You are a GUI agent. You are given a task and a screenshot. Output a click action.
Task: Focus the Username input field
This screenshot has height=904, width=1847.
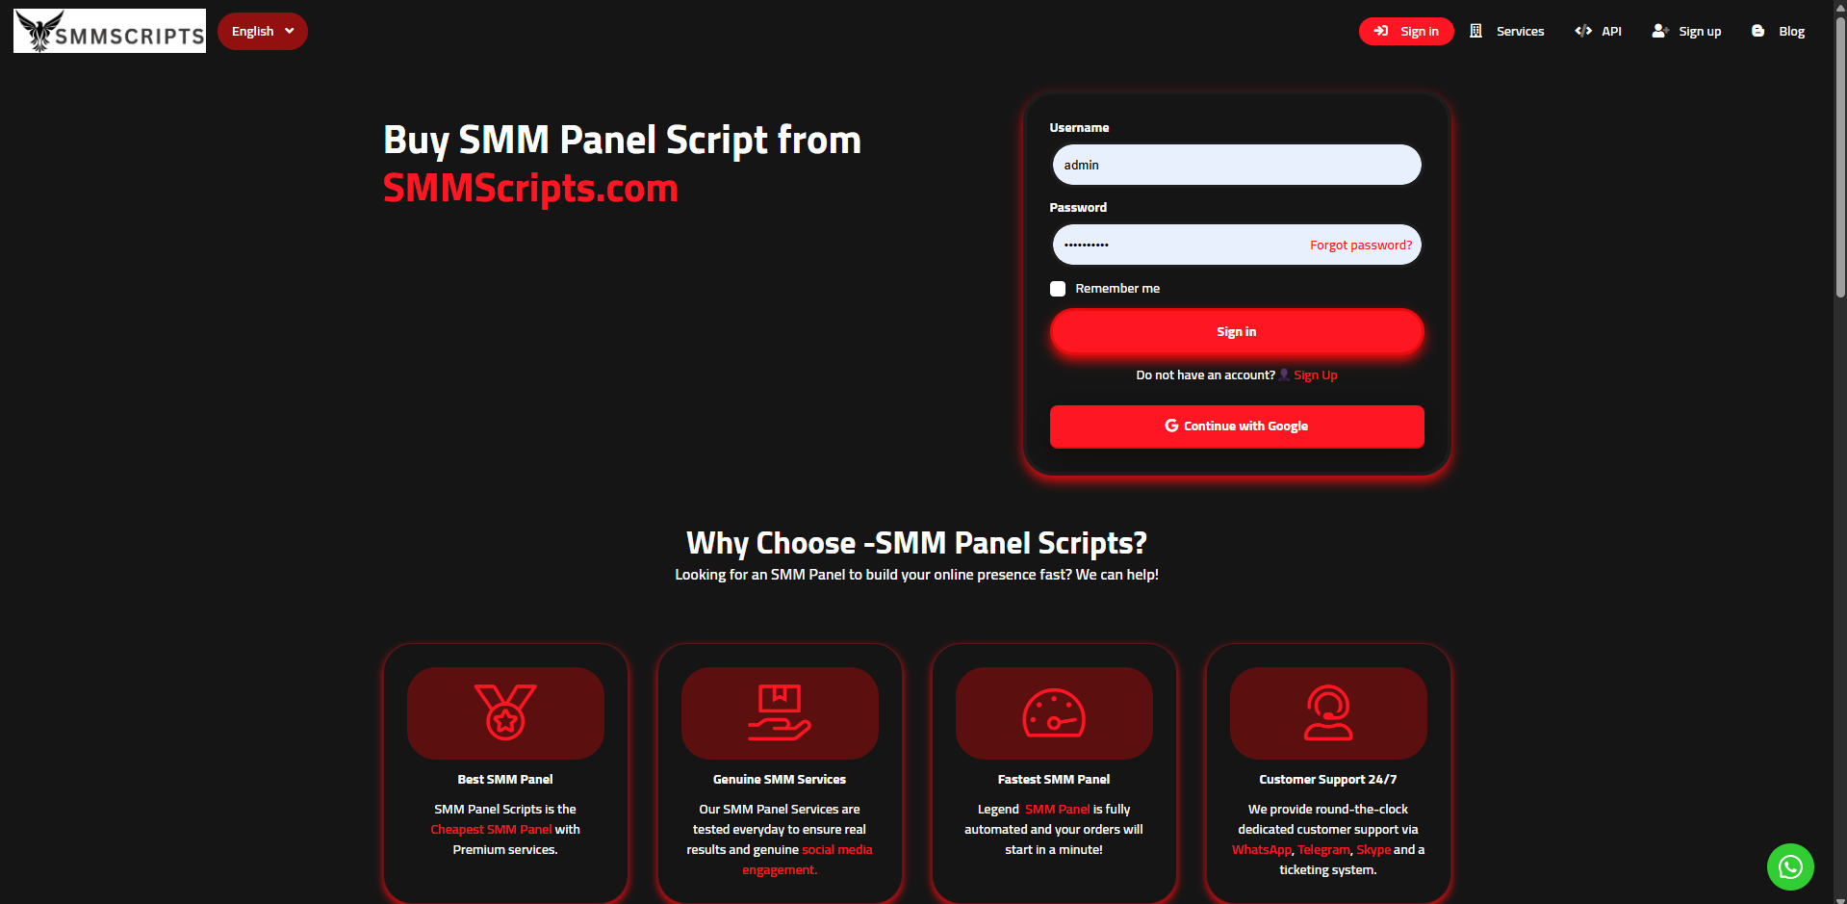point(1236,165)
